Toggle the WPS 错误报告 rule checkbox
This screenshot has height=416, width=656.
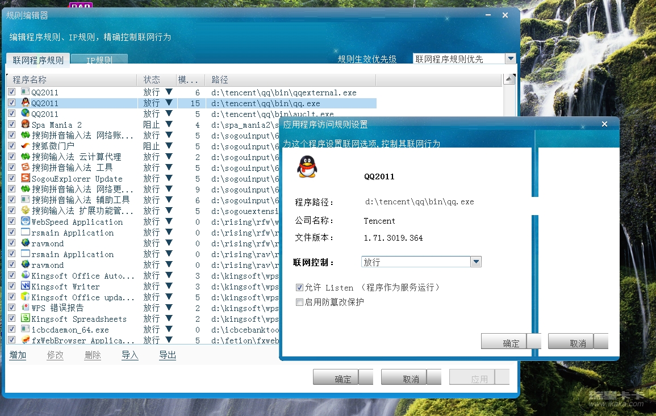12,308
